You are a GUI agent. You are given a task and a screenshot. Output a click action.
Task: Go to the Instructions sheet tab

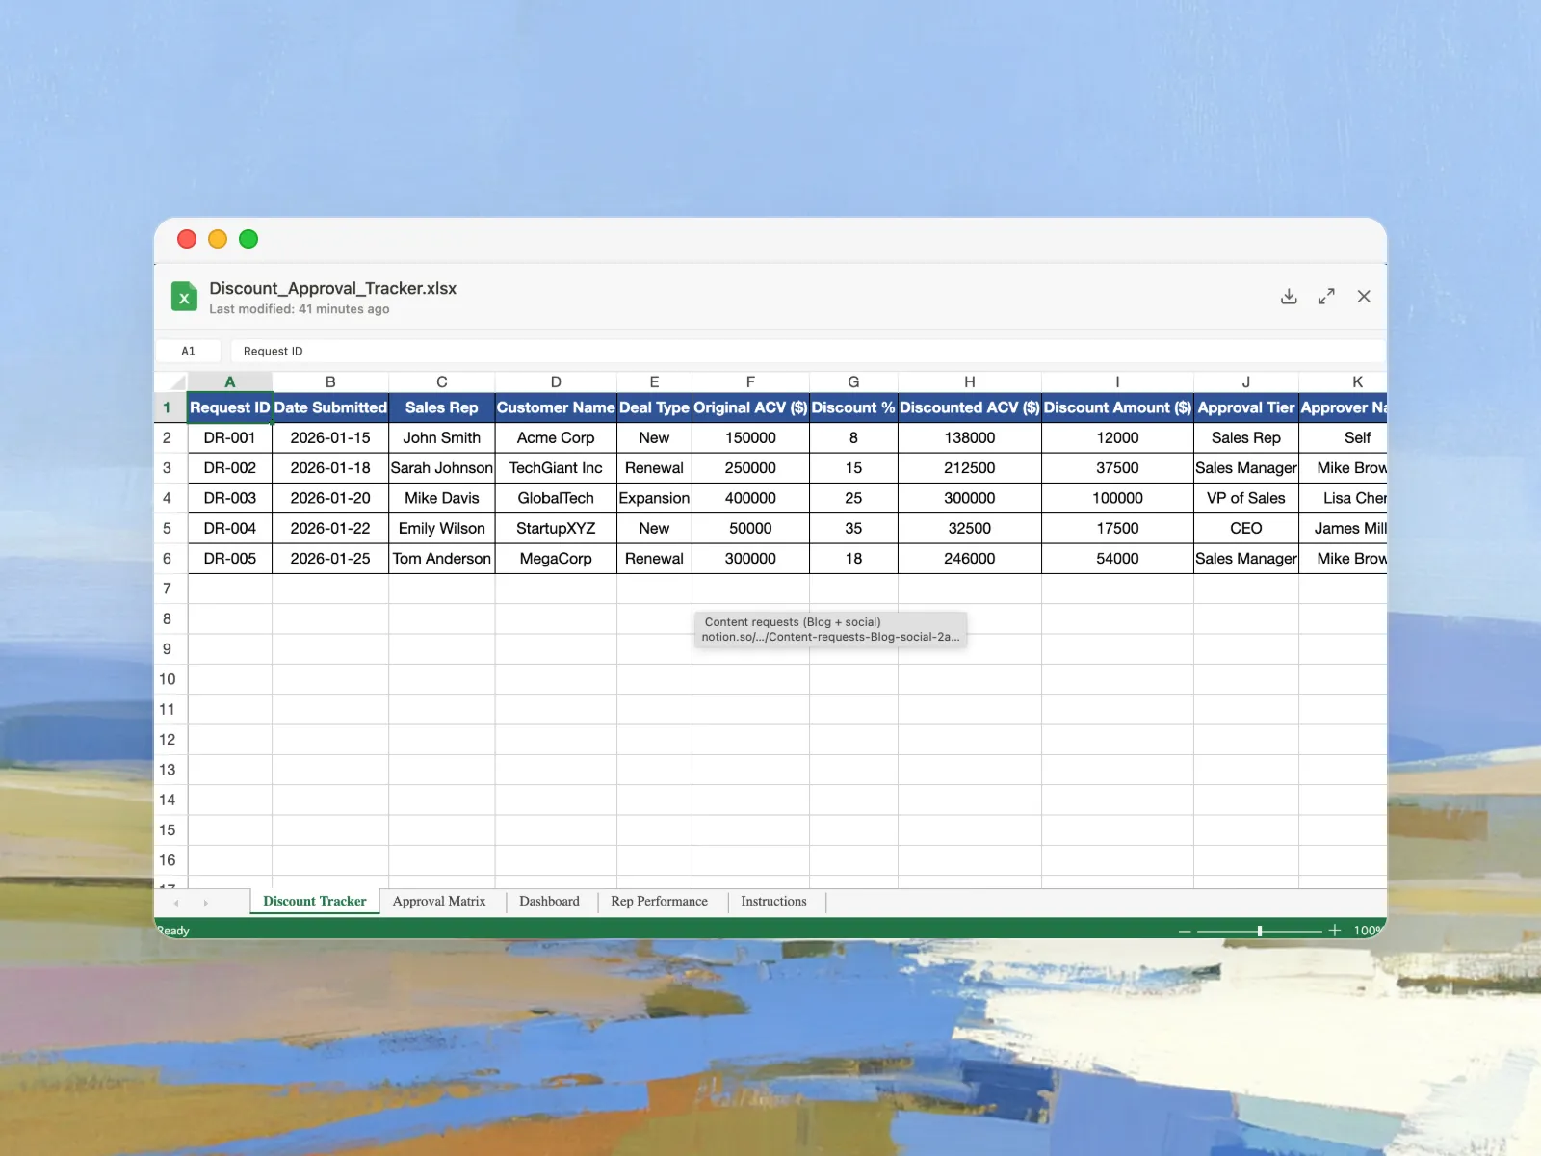click(773, 902)
